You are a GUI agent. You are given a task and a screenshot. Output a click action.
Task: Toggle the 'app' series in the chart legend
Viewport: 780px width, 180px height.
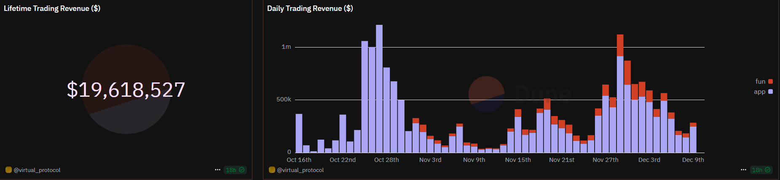point(759,92)
